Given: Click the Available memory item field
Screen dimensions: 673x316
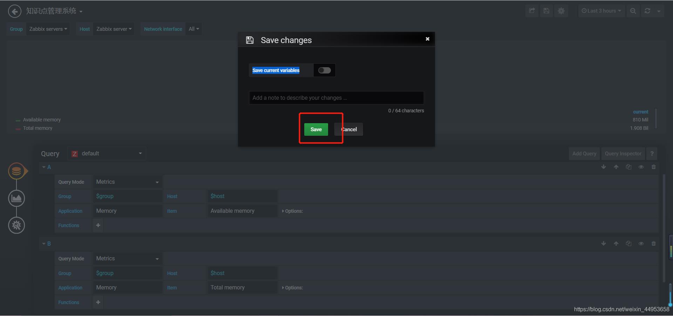Looking at the screenshot, I should (242, 211).
